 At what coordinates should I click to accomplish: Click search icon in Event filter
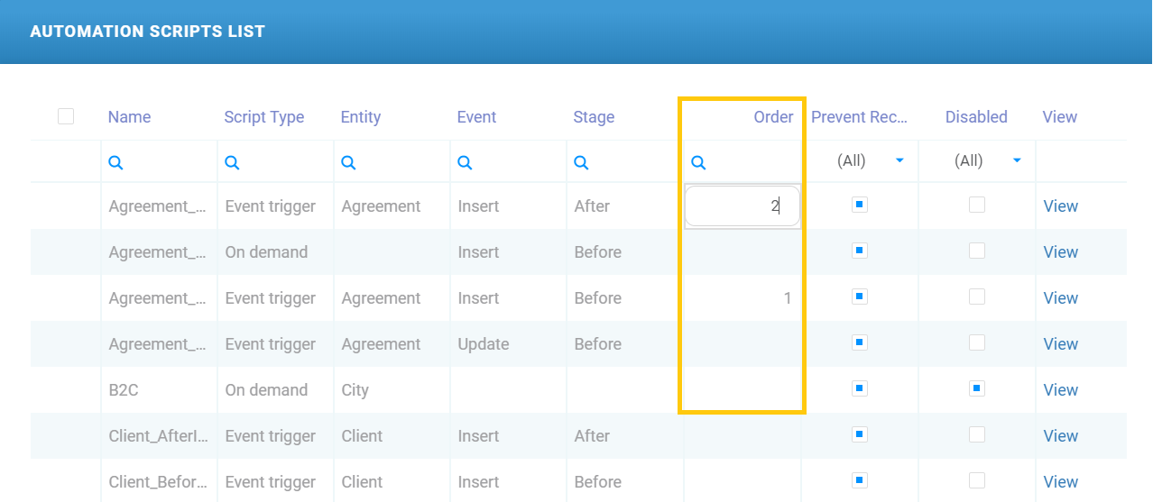[465, 162]
